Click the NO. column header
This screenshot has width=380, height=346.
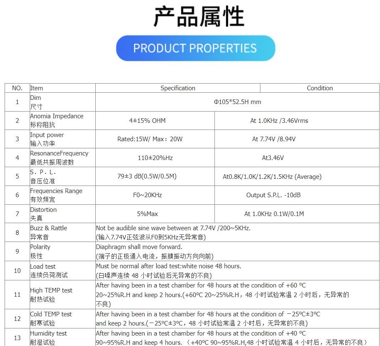tap(17, 88)
